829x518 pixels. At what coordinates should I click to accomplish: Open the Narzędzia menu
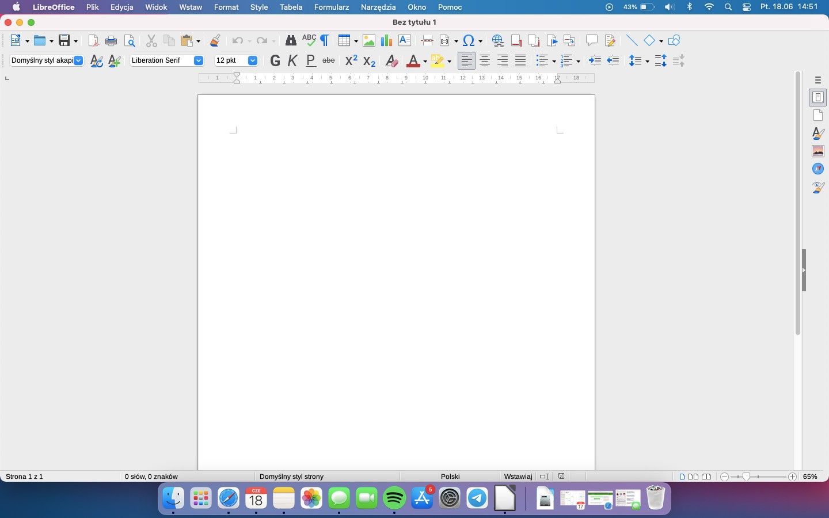[x=378, y=7]
